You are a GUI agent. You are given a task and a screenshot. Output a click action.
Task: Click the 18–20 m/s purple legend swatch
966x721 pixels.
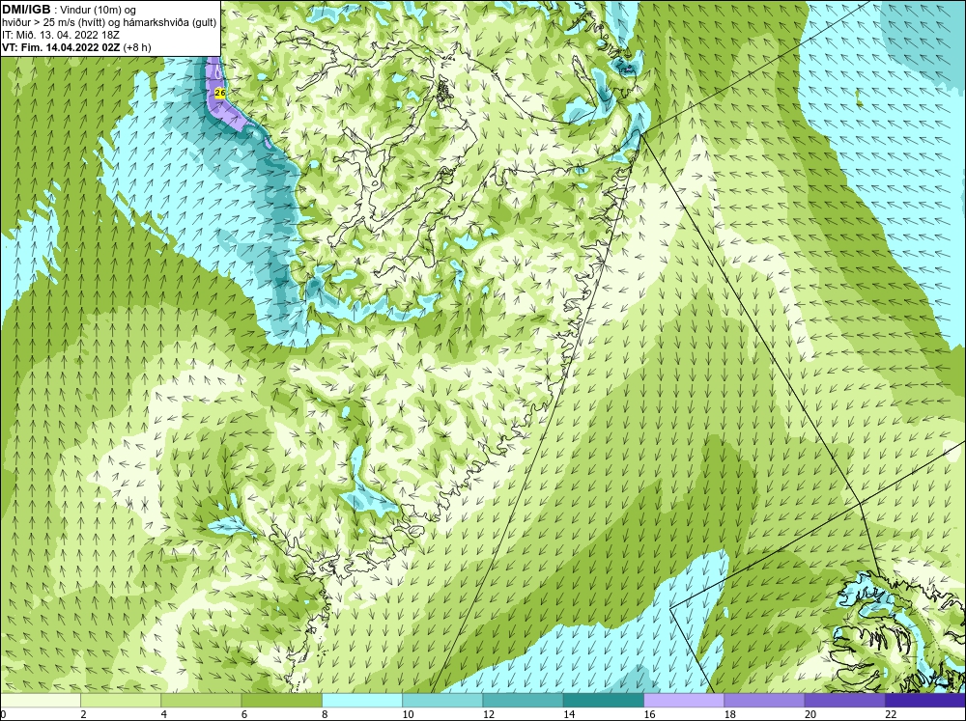[764, 701]
